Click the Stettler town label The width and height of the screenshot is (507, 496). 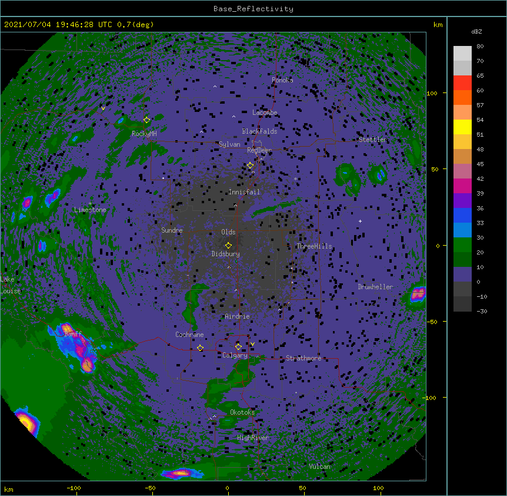pyautogui.click(x=373, y=140)
